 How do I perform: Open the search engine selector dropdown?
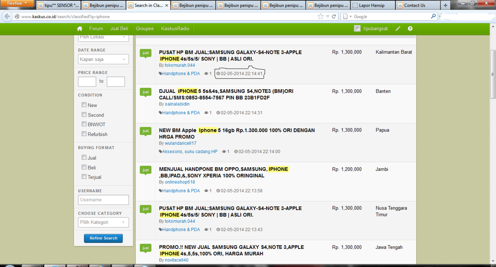(347, 17)
